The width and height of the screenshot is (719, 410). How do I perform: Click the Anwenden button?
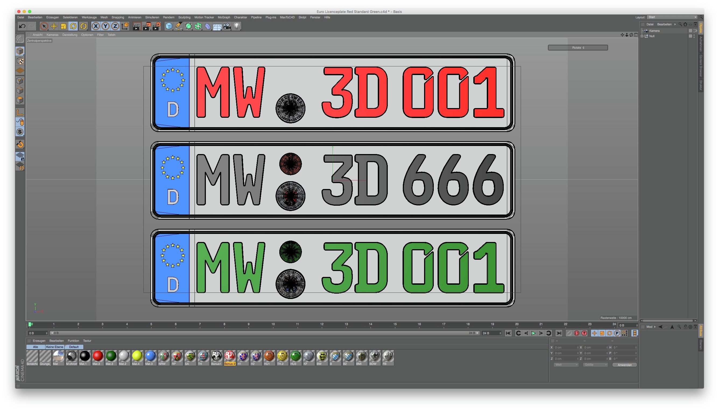(x=624, y=365)
